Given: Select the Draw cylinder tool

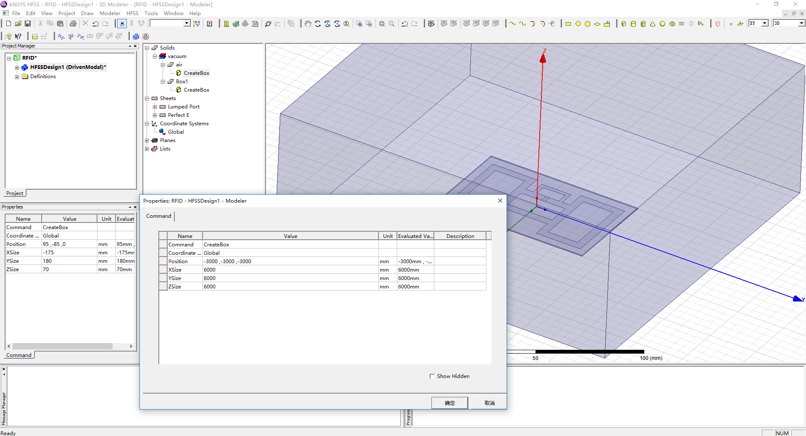Looking at the screenshot, I should (633, 24).
